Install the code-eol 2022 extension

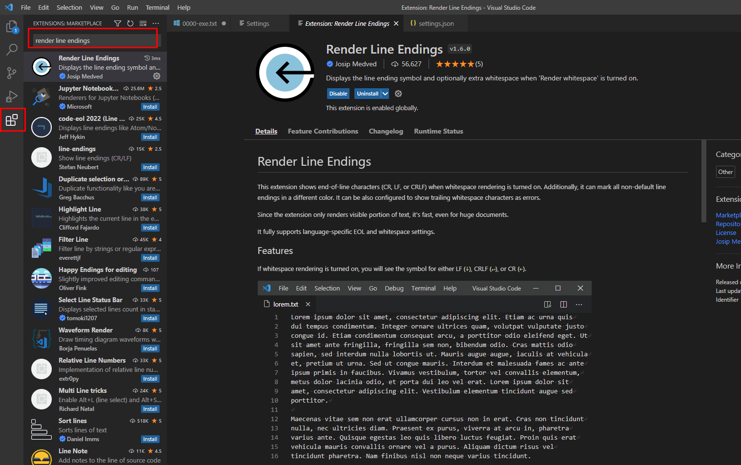click(x=150, y=137)
